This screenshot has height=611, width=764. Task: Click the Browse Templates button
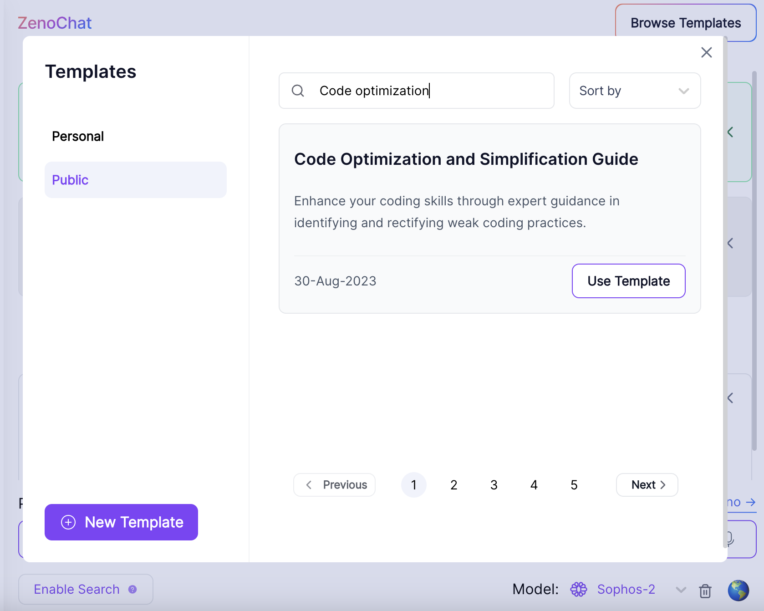685,23
